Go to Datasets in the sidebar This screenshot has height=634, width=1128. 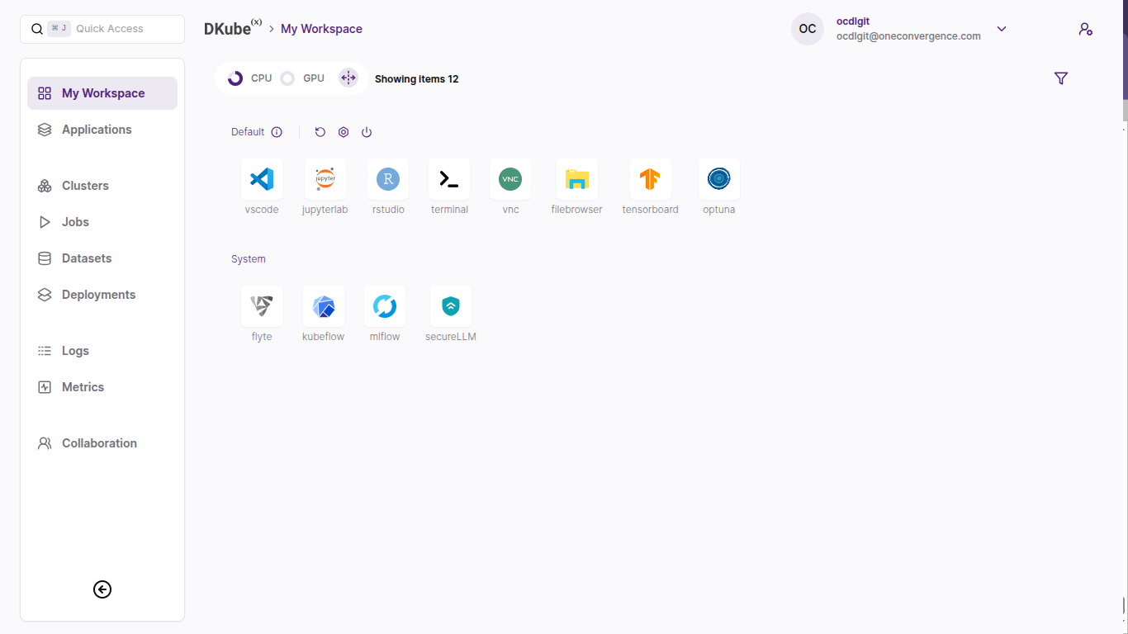tap(87, 258)
